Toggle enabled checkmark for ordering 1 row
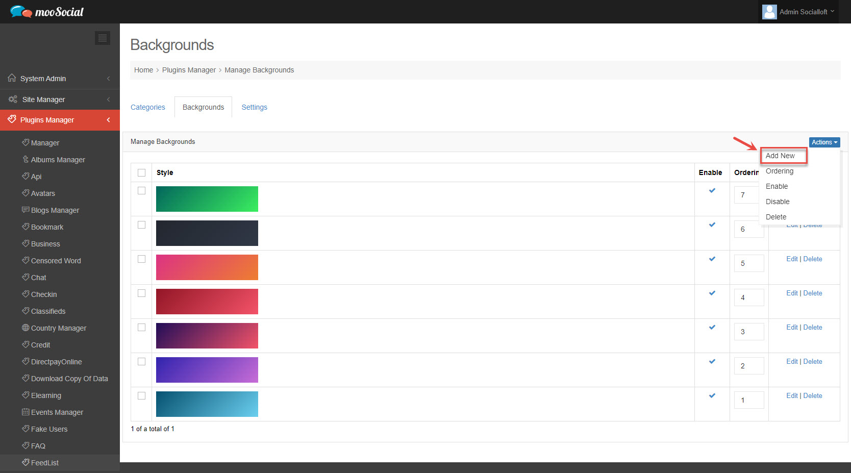Image resolution: width=851 pixels, height=473 pixels. click(712, 395)
